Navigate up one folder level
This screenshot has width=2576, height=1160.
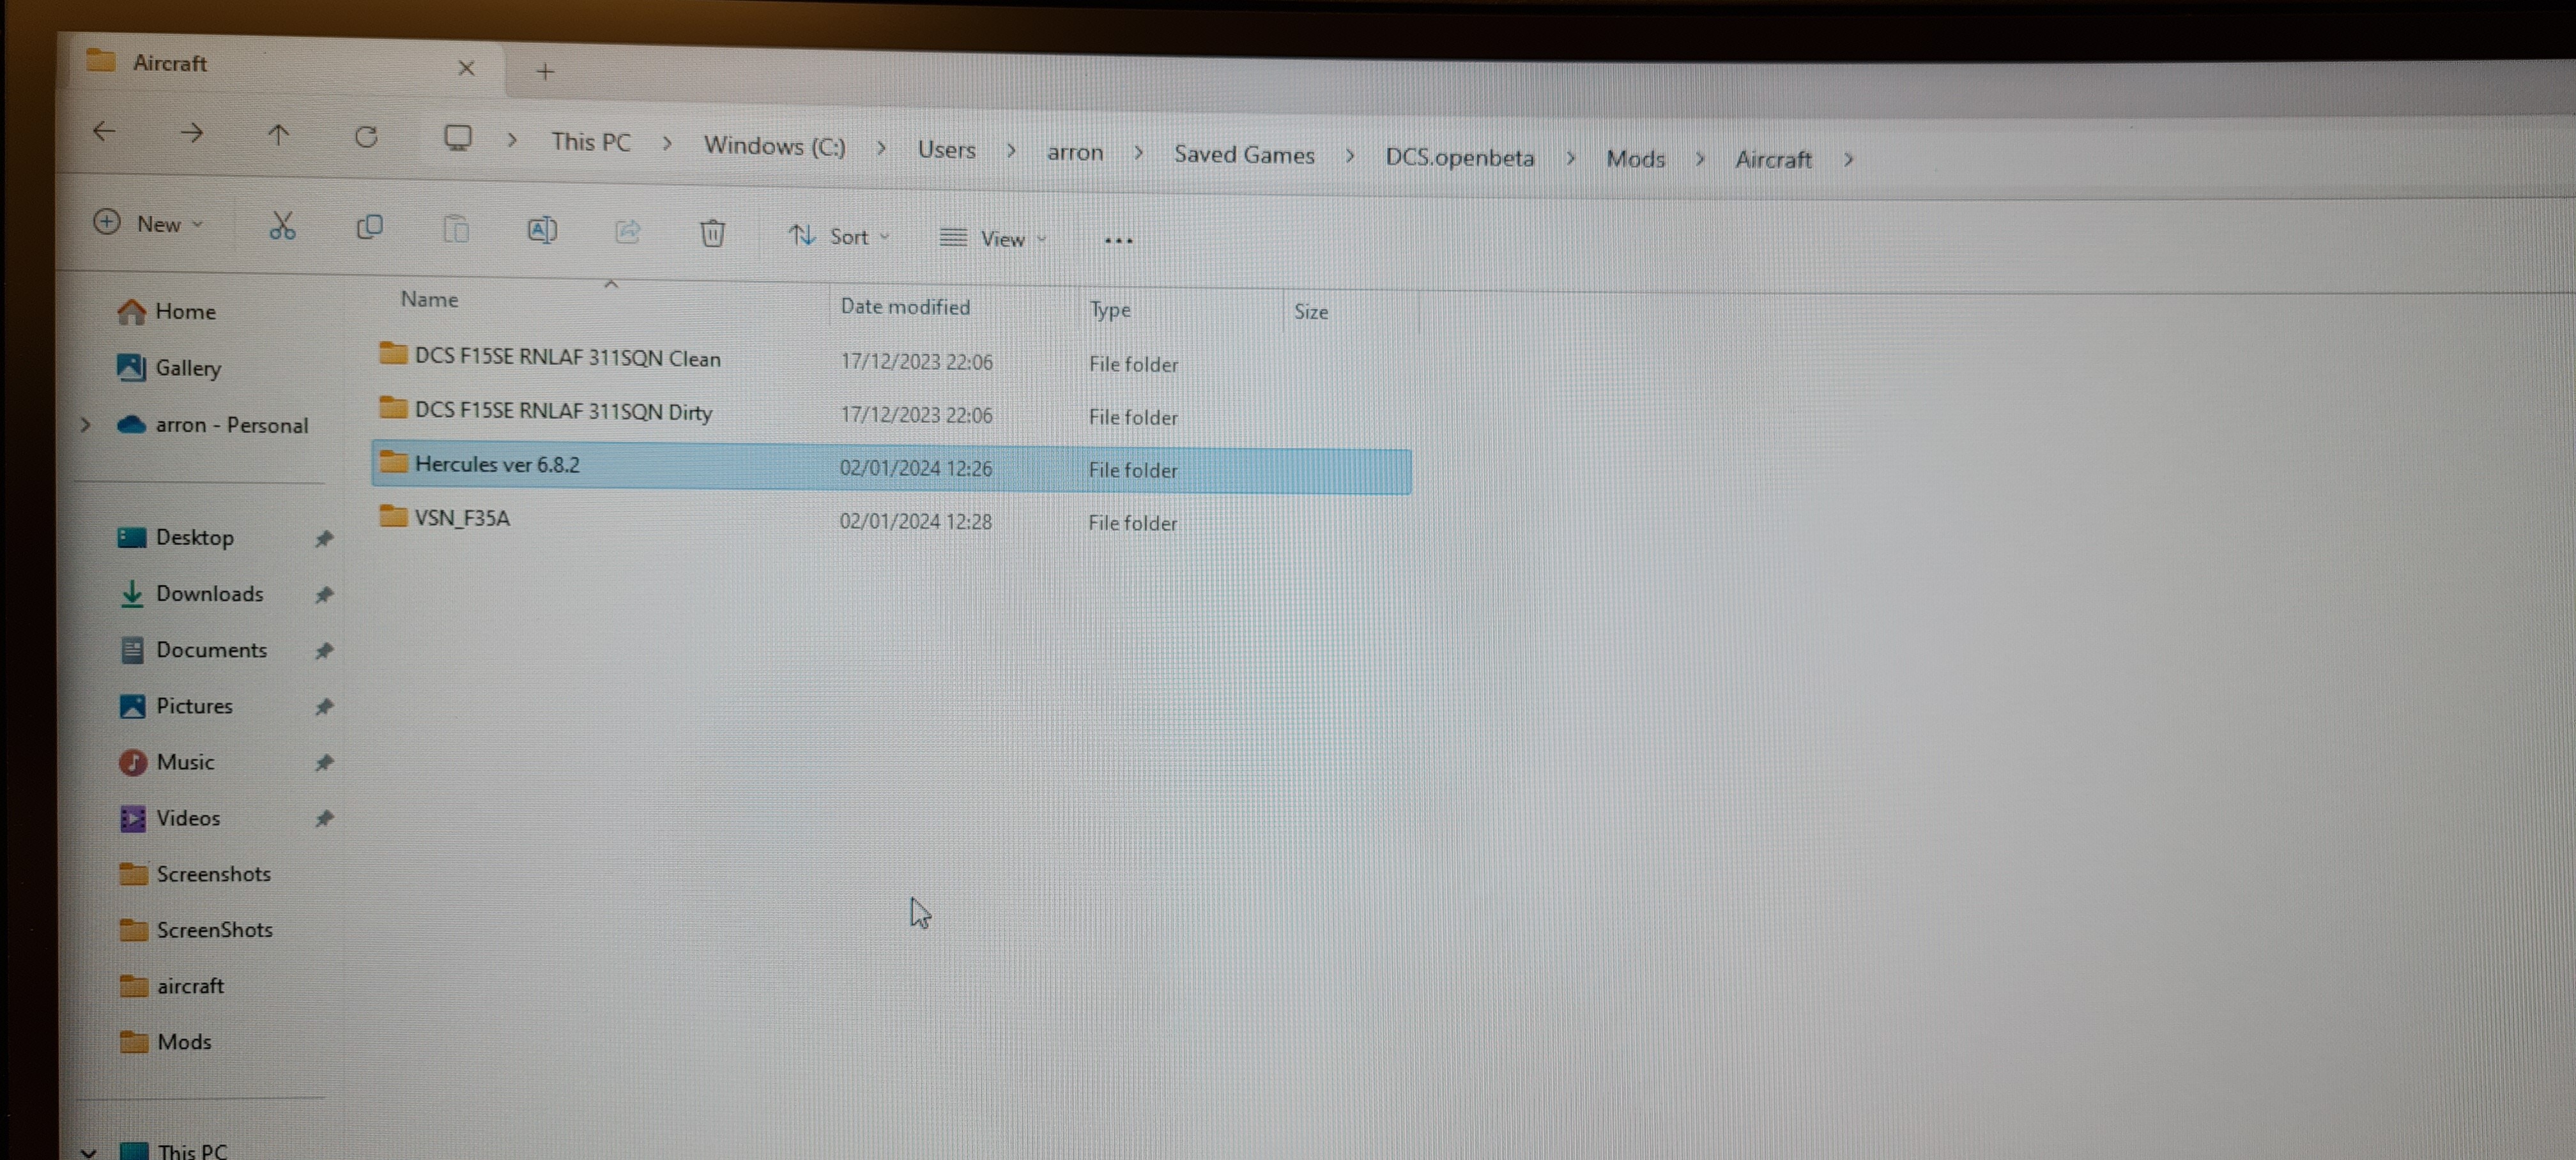278,134
